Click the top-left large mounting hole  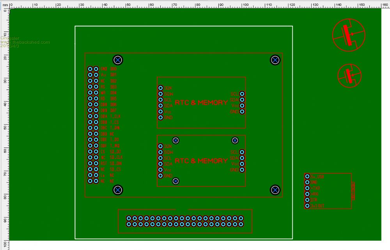click(x=118, y=60)
